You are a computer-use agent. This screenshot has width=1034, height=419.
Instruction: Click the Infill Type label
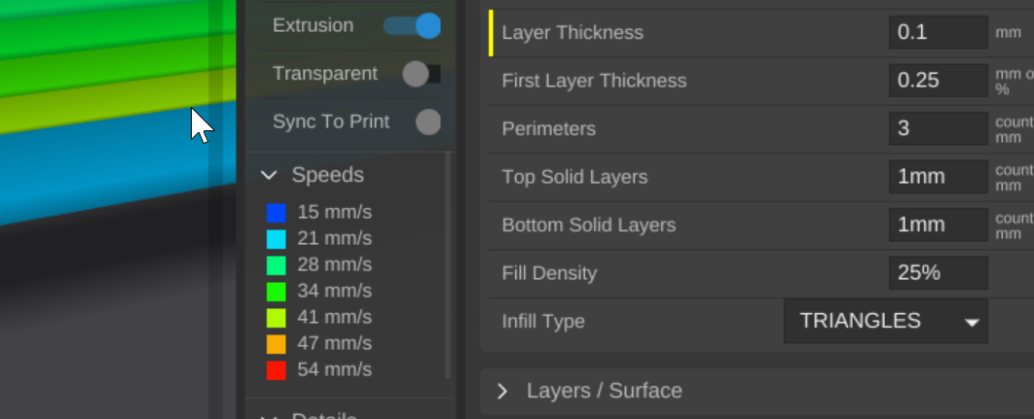543,322
